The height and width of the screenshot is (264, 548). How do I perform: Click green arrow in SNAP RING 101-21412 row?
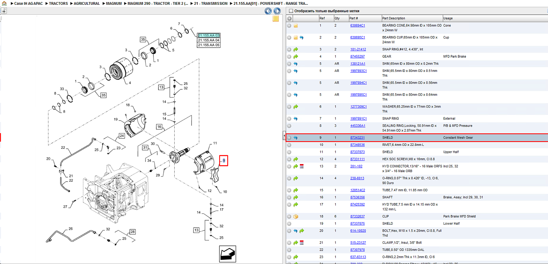click(296, 49)
